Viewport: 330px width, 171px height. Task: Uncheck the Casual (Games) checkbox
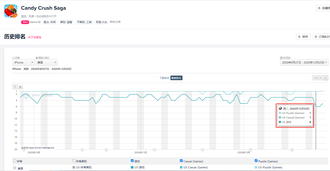click(181, 161)
